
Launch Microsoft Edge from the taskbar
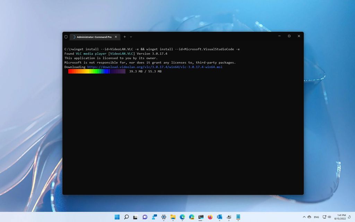click(182, 217)
